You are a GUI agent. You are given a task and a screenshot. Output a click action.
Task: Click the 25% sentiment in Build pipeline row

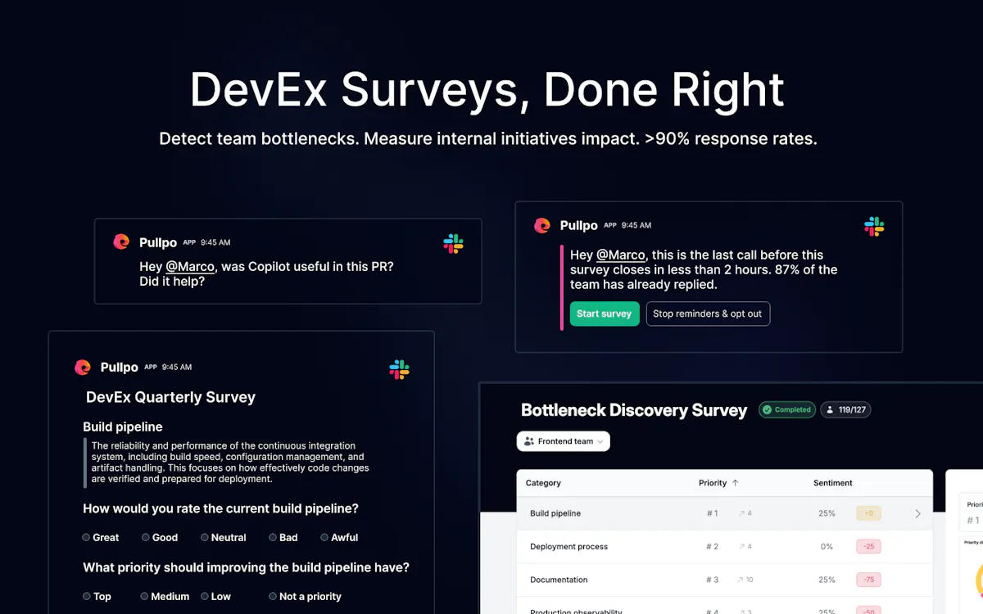[x=827, y=513]
